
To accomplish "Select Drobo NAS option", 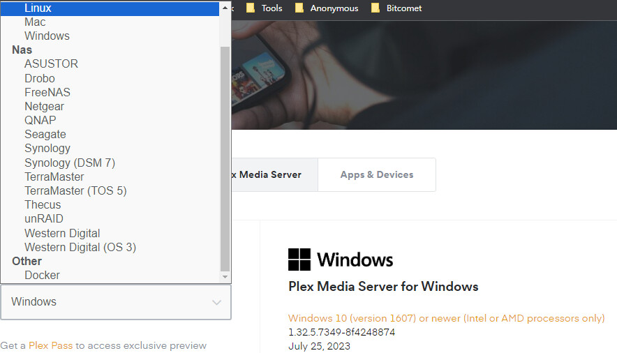I will click(110, 78).
